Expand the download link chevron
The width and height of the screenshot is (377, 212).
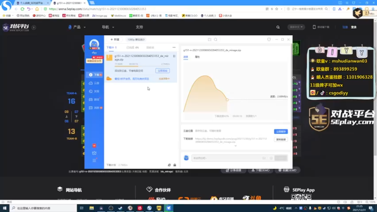pyautogui.click(x=236, y=146)
